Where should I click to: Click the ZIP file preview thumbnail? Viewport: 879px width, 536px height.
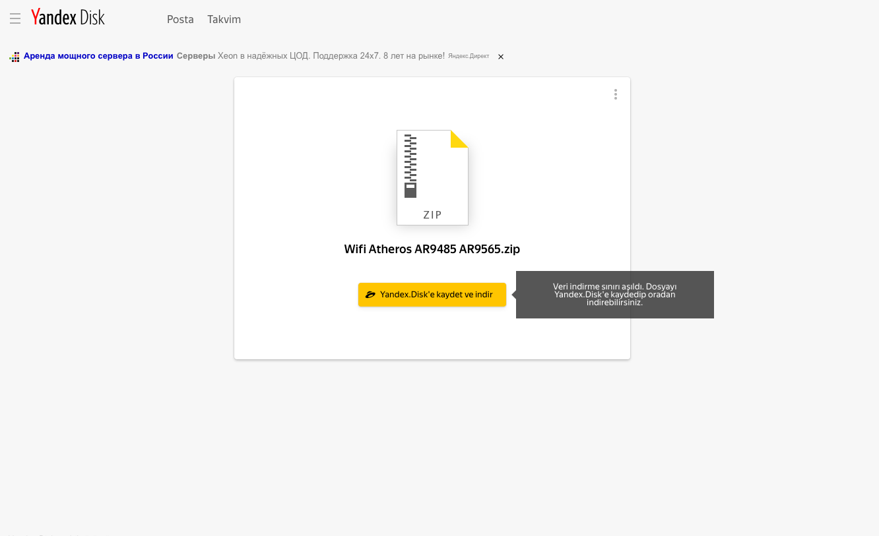tap(432, 177)
